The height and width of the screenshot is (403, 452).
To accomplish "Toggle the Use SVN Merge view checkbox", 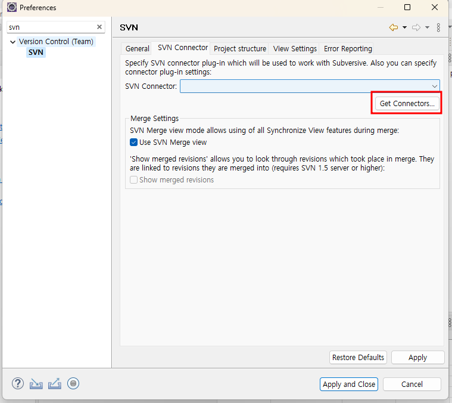I will [x=133, y=142].
